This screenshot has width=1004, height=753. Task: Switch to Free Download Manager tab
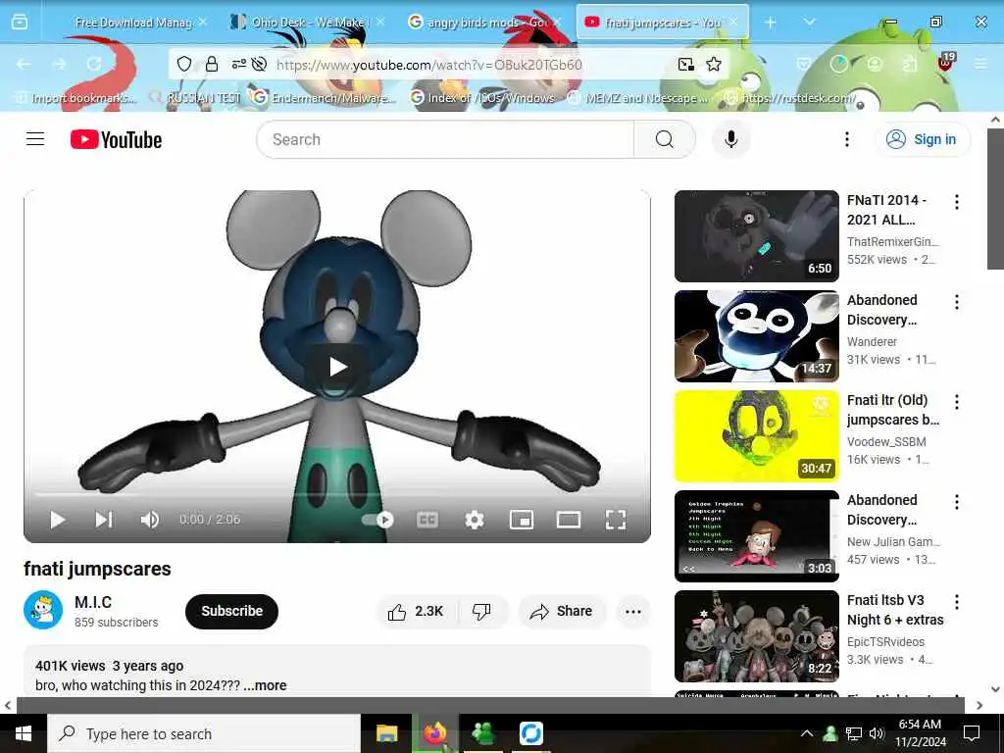coord(132,23)
